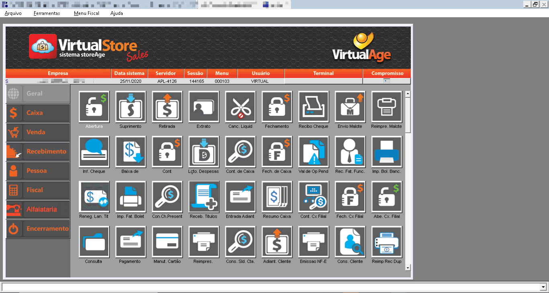
Task: Select the Reimpres. printer icon
Action: tap(204, 242)
